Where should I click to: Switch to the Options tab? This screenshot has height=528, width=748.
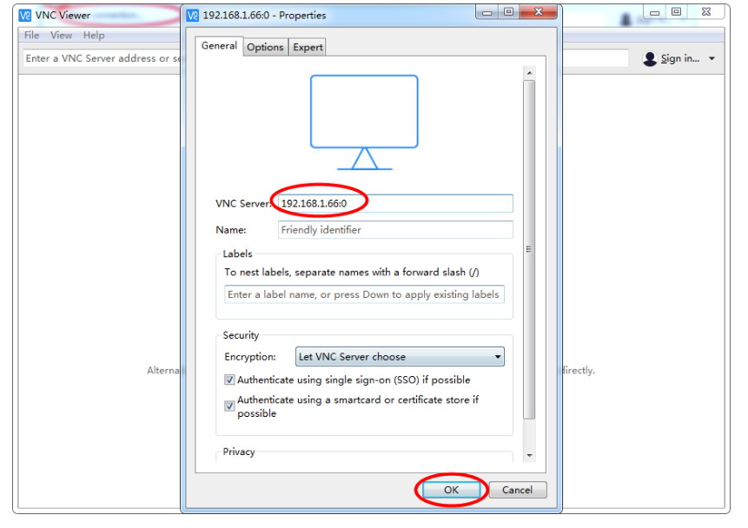pyautogui.click(x=265, y=47)
